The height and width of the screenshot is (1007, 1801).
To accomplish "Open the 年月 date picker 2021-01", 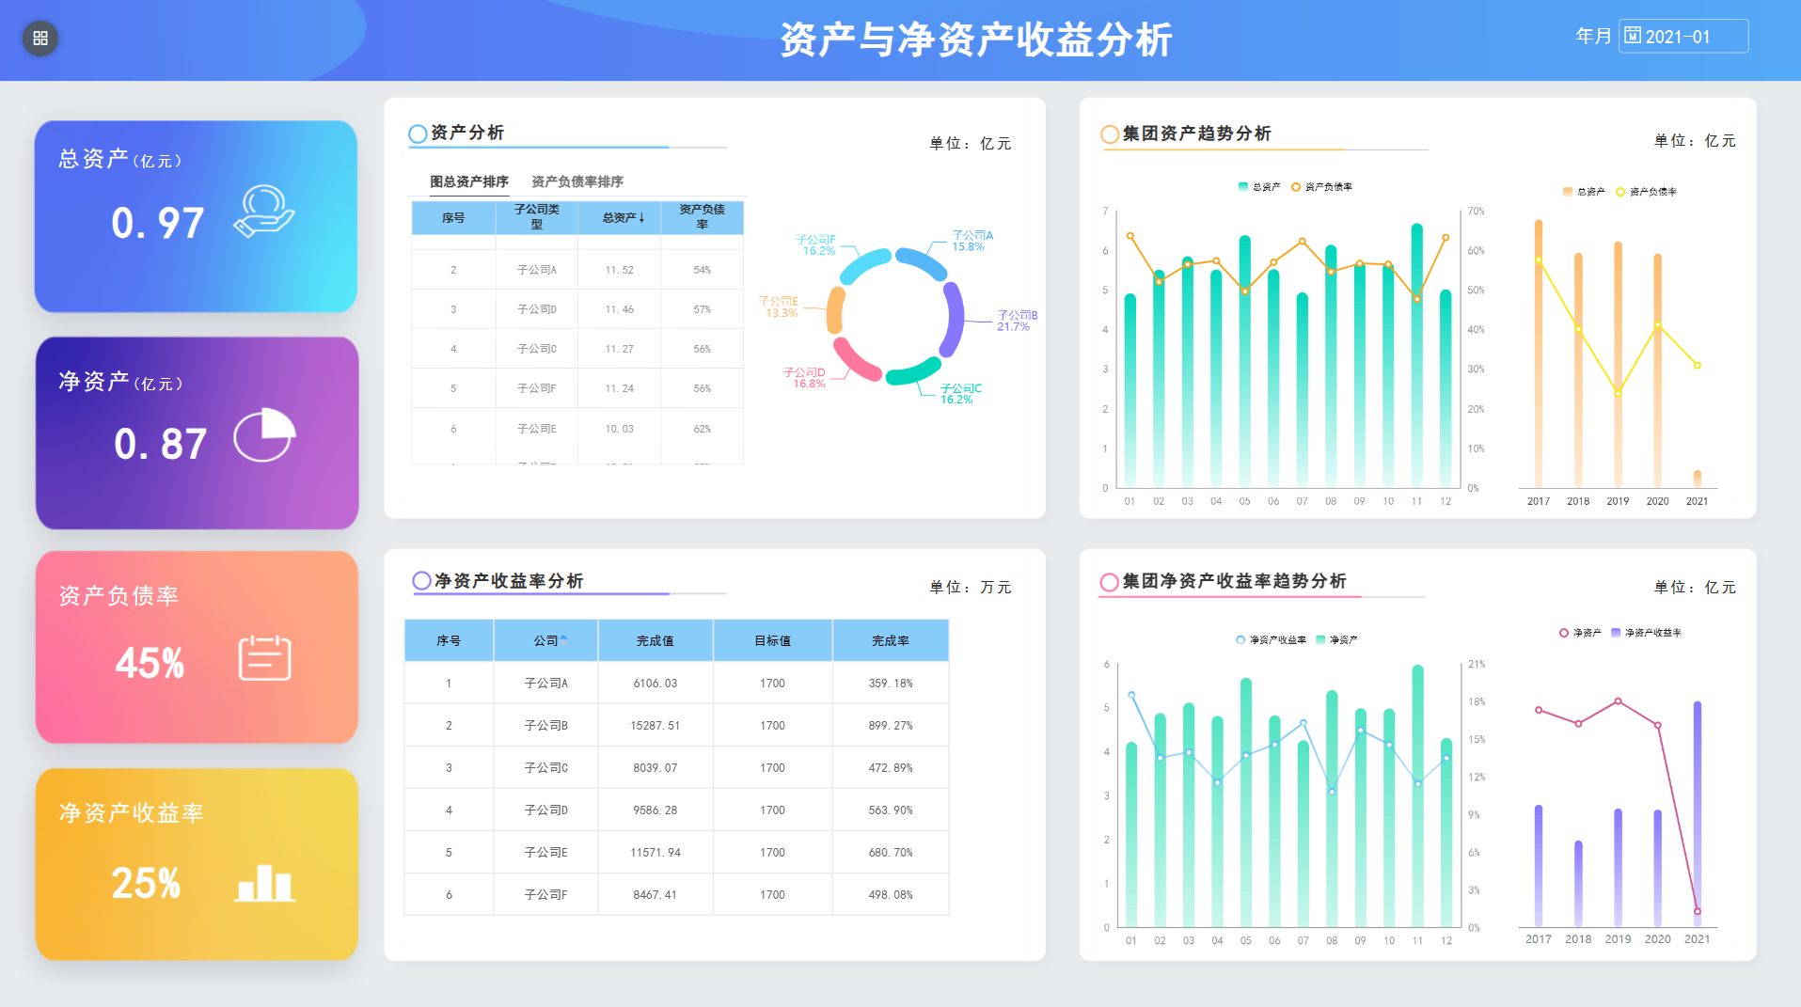I will (x=1683, y=37).
